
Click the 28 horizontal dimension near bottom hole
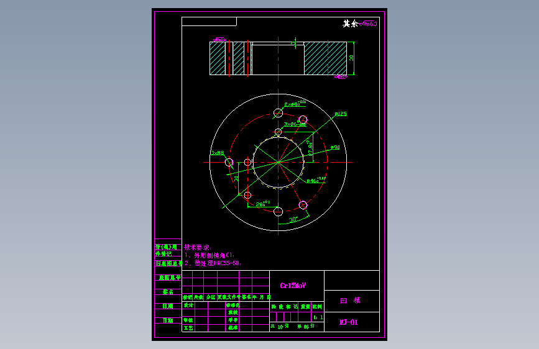tap(262, 204)
